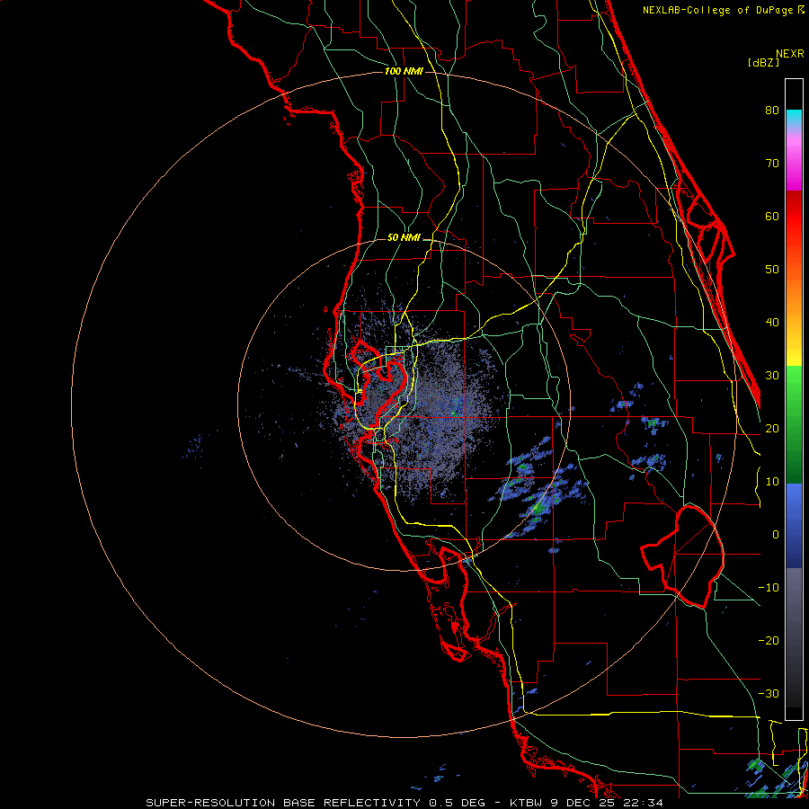The image size is (809, 809).
Task: Click the 80 value on the dBZ scale
Action: (x=772, y=110)
